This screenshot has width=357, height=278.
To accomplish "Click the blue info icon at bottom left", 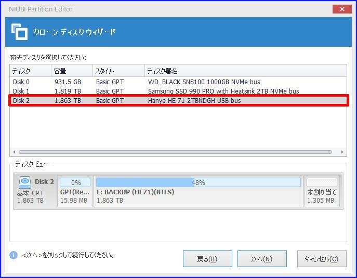I will 14,255.
